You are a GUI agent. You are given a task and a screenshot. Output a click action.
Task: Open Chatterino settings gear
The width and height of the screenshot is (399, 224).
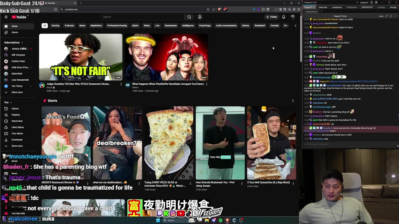pos(376,2)
